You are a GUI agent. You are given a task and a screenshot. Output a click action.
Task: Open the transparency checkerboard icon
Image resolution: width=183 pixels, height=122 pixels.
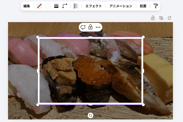[x=76, y=6]
